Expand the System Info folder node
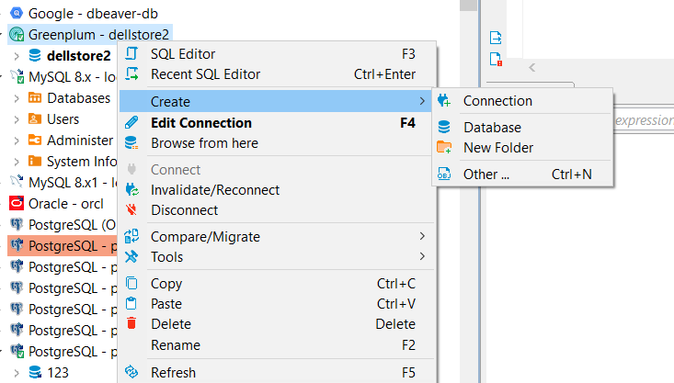The height and width of the screenshot is (383, 674). [17, 162]
